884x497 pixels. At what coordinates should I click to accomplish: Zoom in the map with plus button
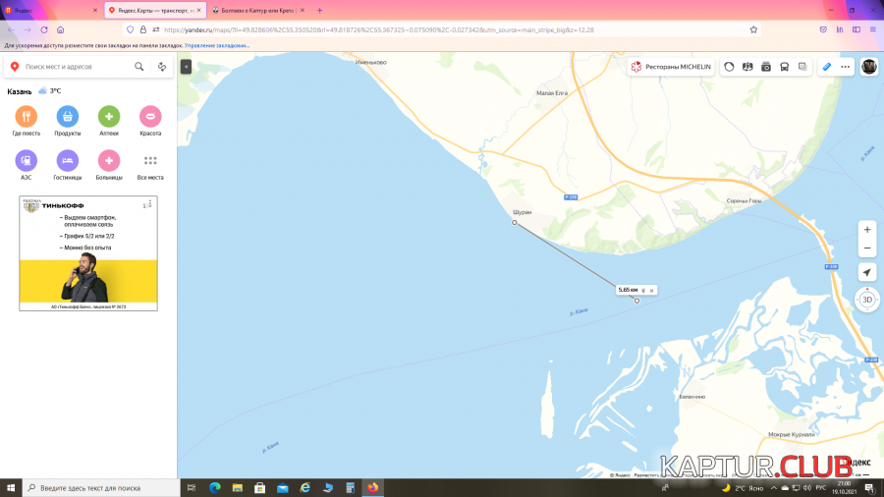click(866, 229)
